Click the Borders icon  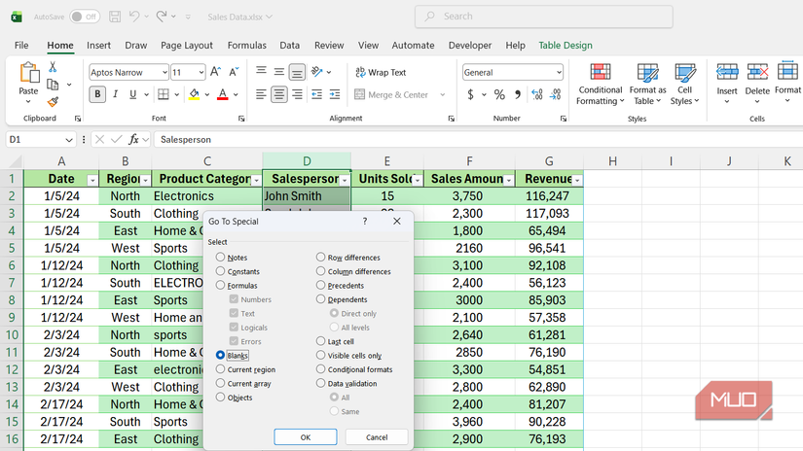[164, 94]
